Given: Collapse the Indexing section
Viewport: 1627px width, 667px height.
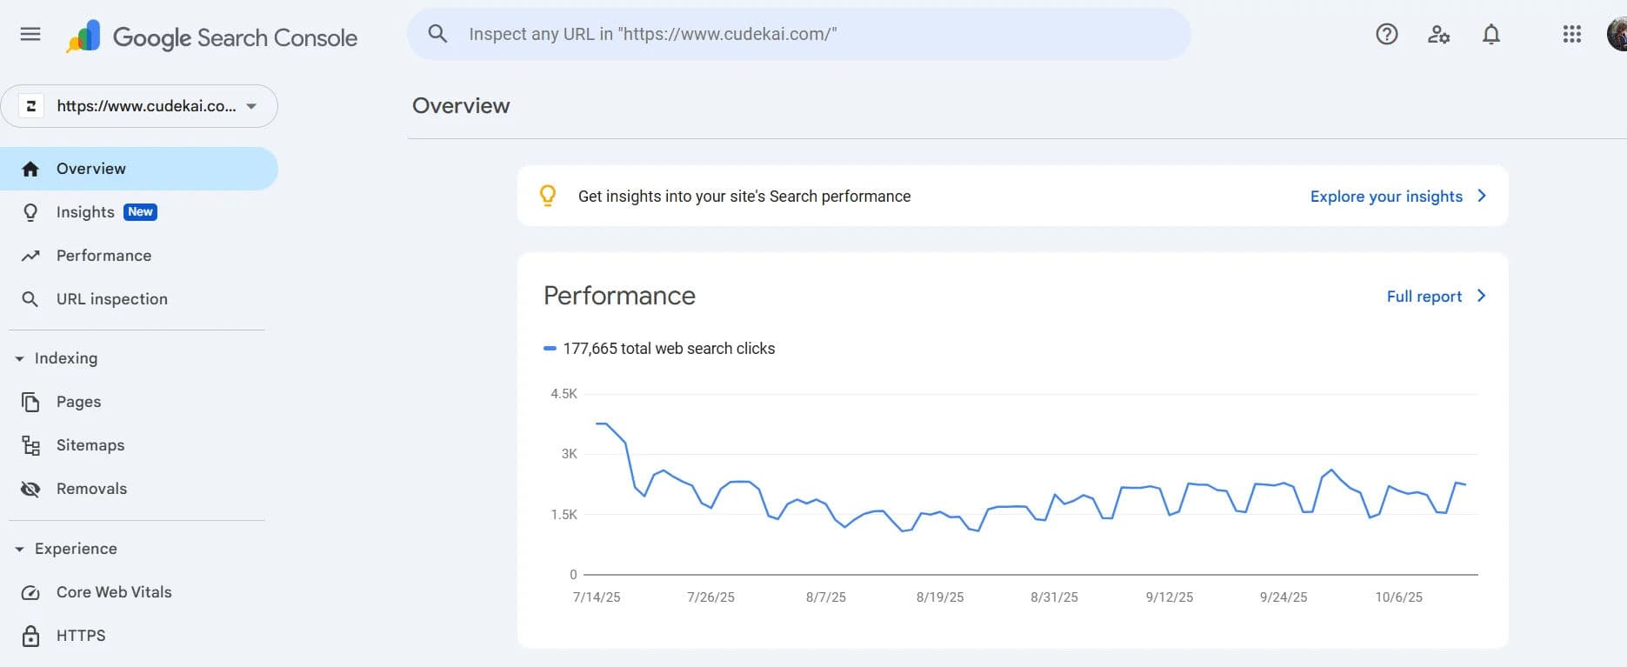Looking at the screenshot, I should pyautogui.click(x=19, y=358).
